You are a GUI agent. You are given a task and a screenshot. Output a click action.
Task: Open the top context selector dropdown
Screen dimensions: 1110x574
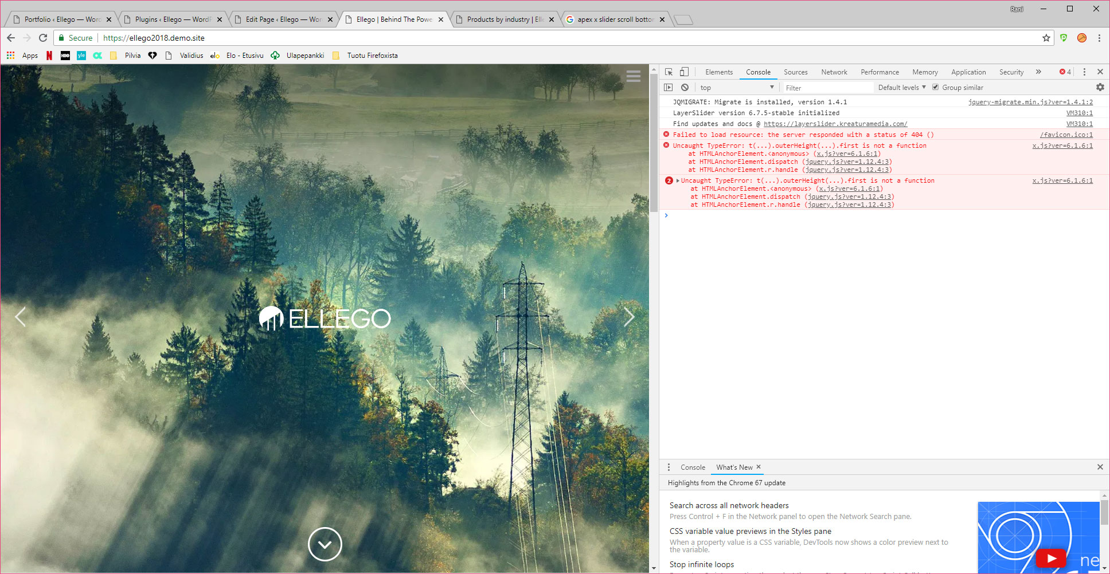pos(737,88)
